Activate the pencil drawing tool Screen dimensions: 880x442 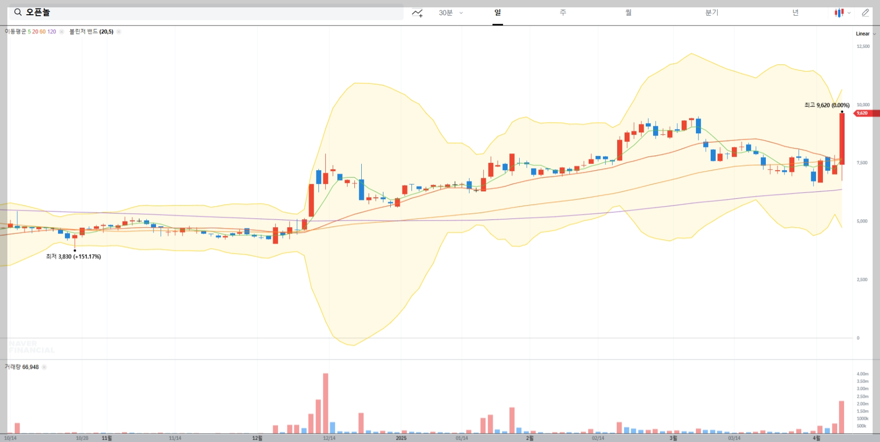coord(865,13)
